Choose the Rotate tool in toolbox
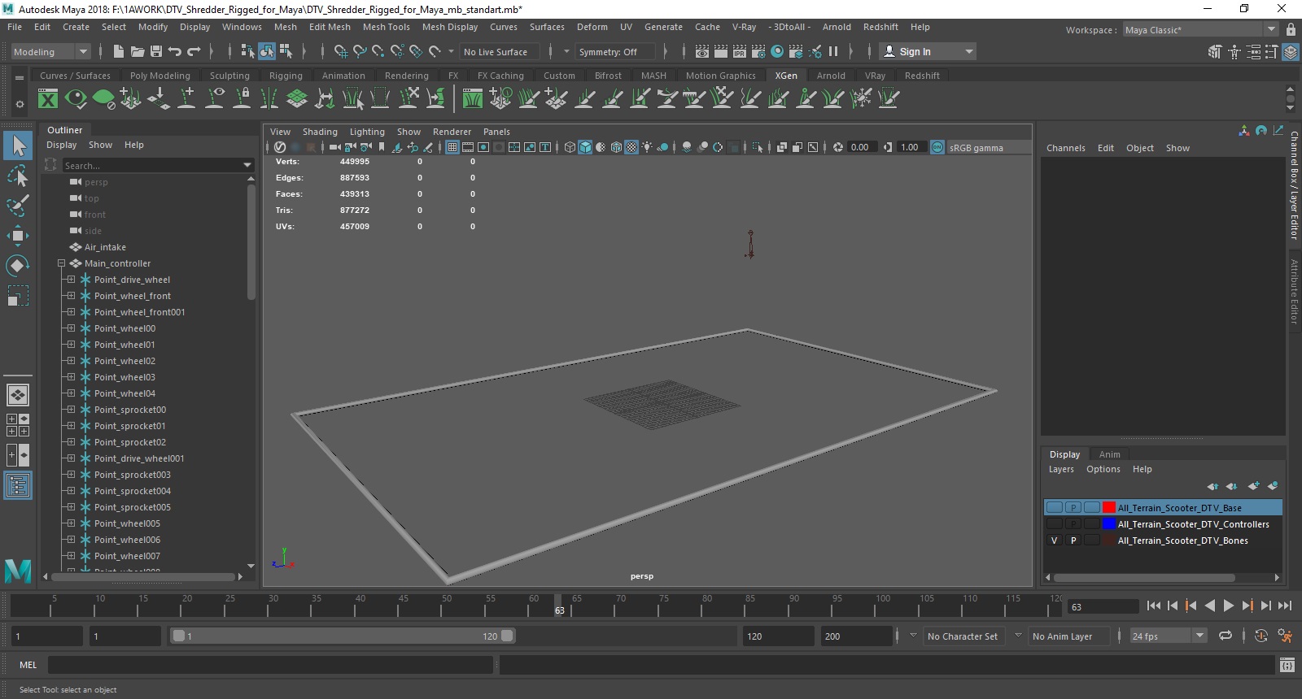This screenshot has width=1302, height=699. coord(18,266)
